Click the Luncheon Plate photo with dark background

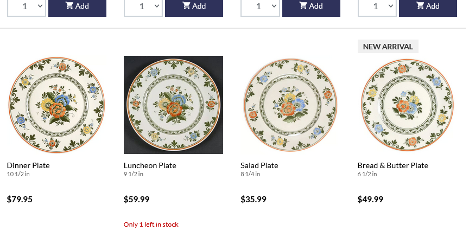pyautogui.click(x=173, y=105)
